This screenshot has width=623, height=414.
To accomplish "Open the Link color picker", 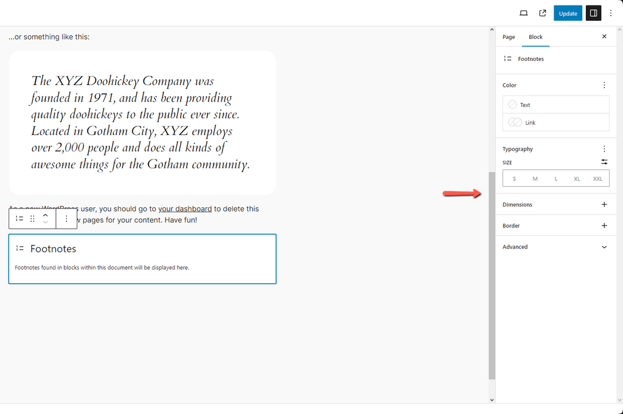I will [555, 122].
